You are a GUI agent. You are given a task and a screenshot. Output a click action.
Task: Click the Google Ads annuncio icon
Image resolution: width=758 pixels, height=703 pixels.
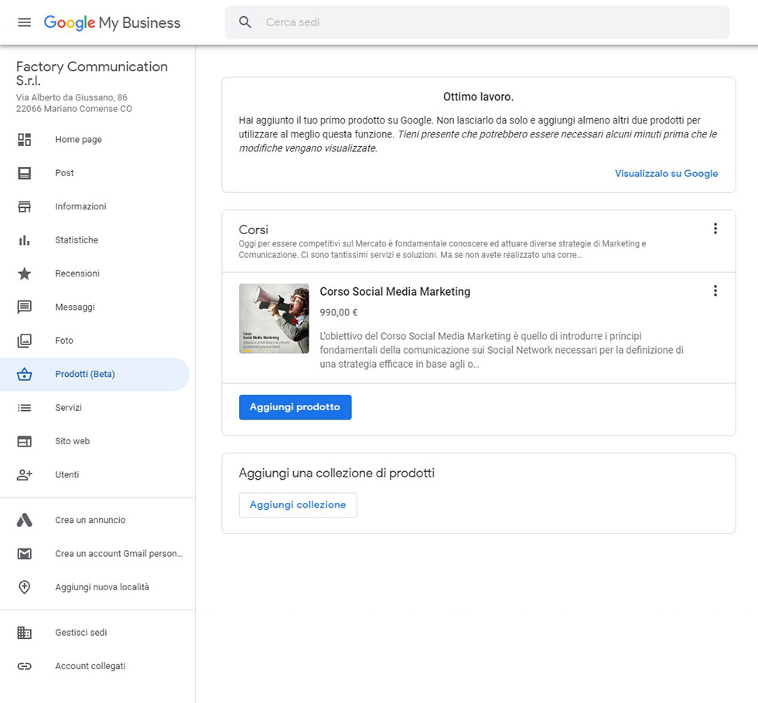pos(24,520)
